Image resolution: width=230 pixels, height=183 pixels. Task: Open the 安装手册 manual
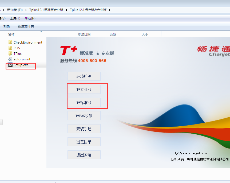coord(84,129)
